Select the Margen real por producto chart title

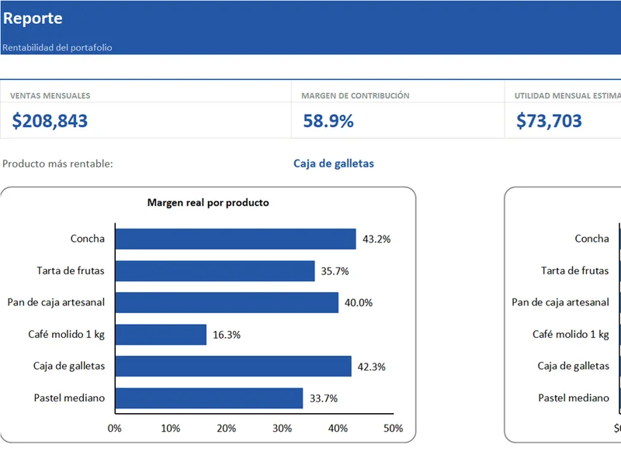[x=208, y=202]
